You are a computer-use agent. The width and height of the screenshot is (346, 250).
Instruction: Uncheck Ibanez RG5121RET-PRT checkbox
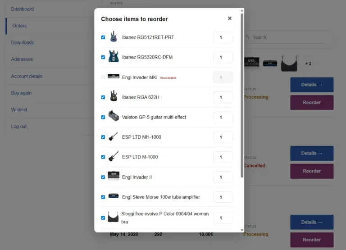point(103,37)
